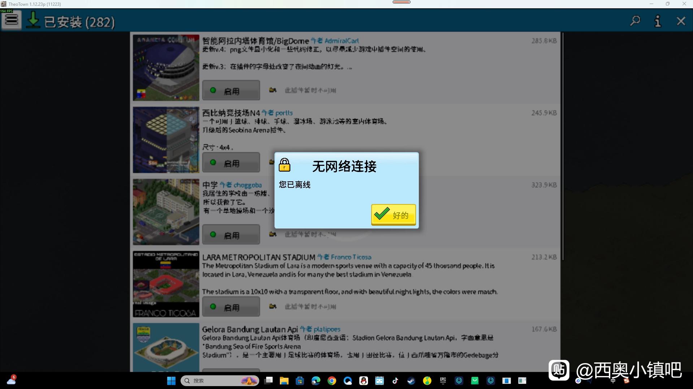The image size is (693, 389).
Task: Toggle 启用 for 中学 plugin
Action: [231, 235]
